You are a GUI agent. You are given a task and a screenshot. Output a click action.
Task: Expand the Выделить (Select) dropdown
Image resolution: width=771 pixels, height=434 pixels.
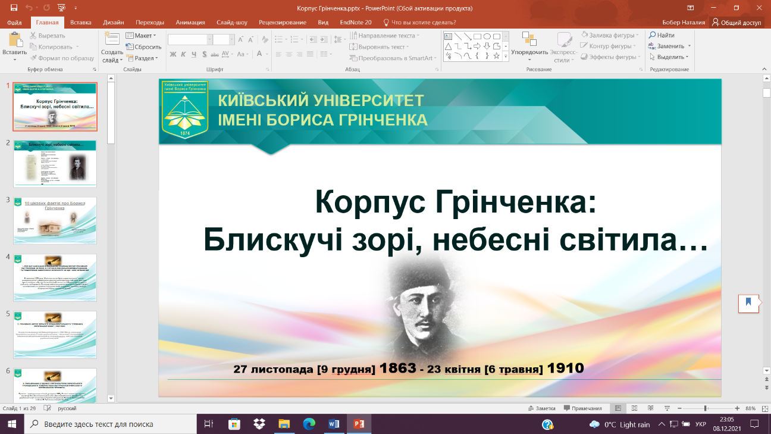672,57
